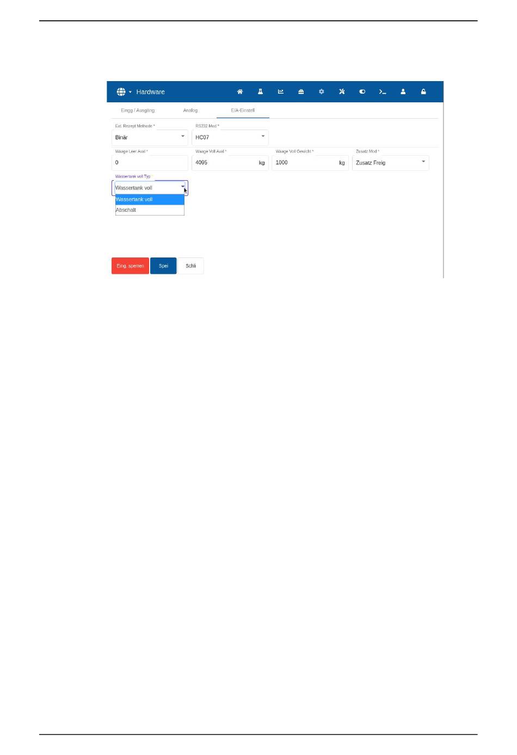Image resolution: width=517 pixels, height=755 pixels.
Task: Open the chart statistics icon
Action: coord(281,92)
